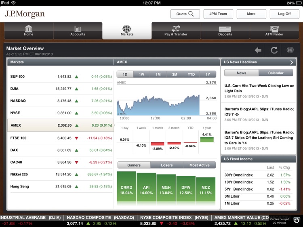Viewport: 303px width, 227px height.
Task: Open the More menu button
Action: tap(251, 14)
